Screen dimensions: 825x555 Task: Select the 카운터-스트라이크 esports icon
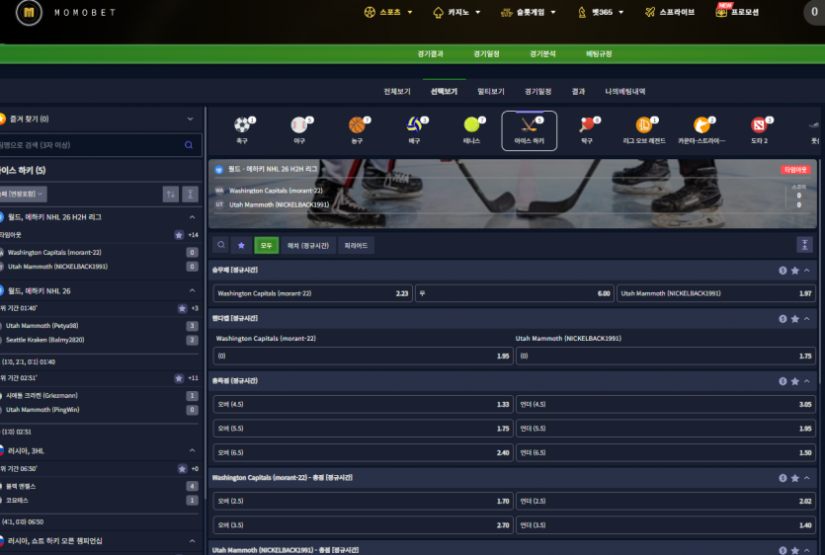[x=701, y=130]
